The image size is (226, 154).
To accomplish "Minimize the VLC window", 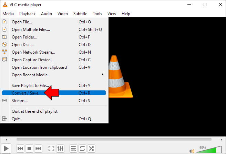I will tap(189, 4).
